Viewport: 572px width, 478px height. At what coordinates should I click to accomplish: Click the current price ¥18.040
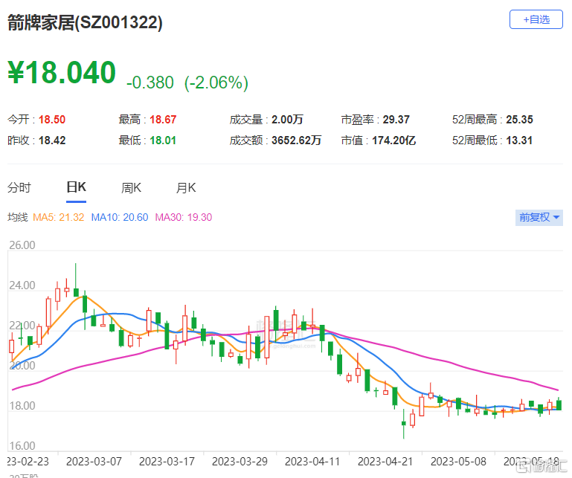click(x=62, y=72)
